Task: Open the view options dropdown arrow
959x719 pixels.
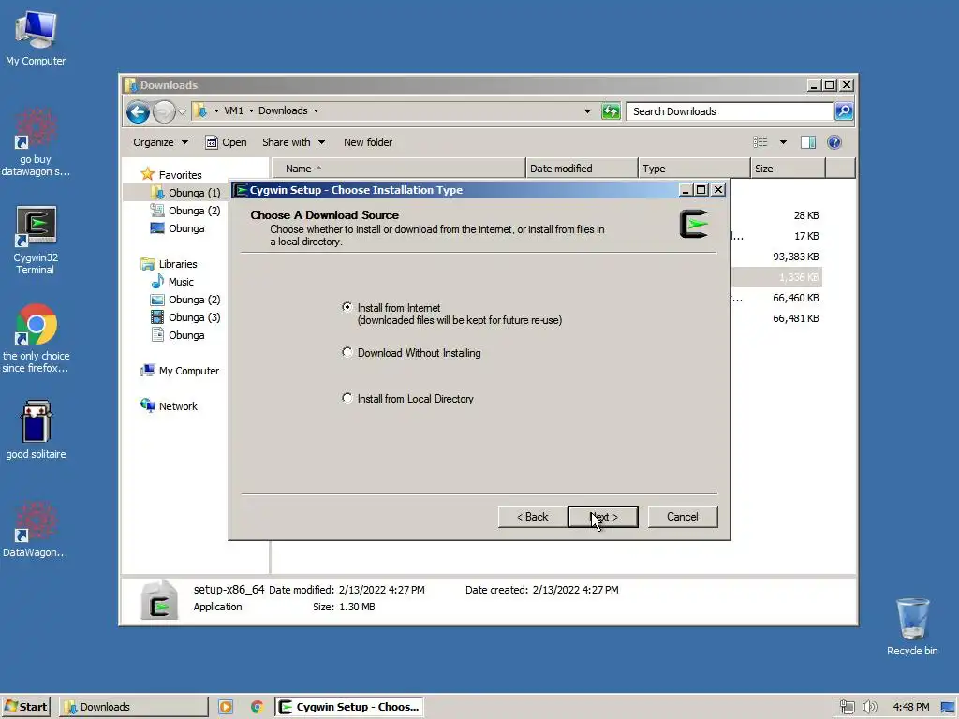Action: [x=783, y=142]
